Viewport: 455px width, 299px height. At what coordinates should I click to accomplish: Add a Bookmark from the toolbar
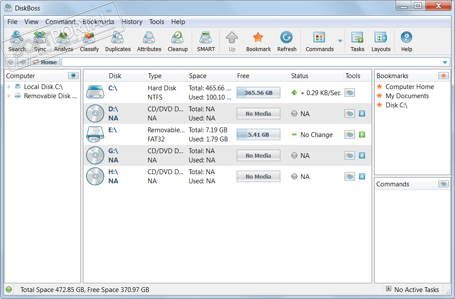pyautogui.click(x=258, y=41)
